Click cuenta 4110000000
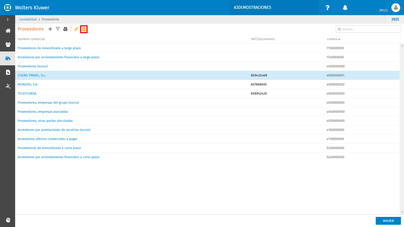The image size is (404, 227). (x=335, y=139)
